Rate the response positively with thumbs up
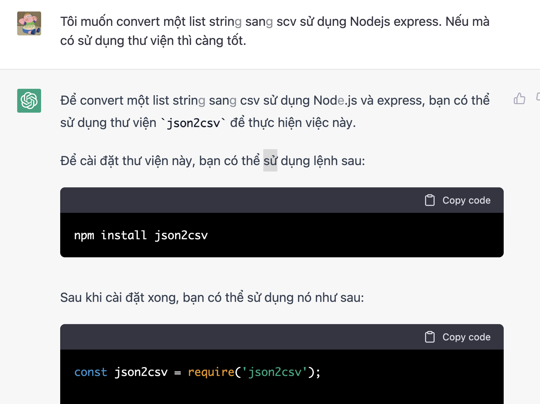Viewport: 540px width, 404px height. click(520, 98)
